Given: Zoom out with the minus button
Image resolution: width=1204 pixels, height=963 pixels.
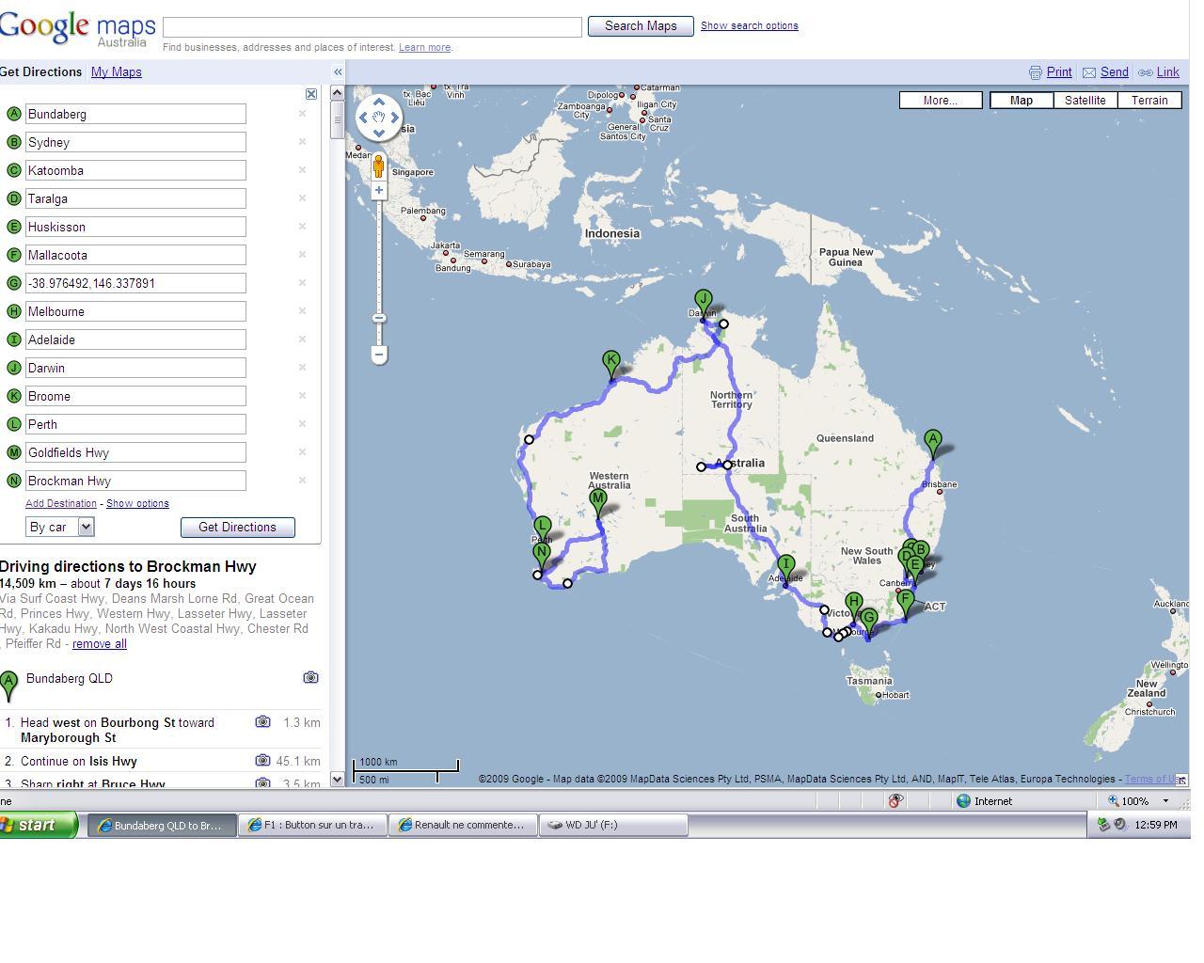Looking at the screenshot, I should pos(379,355).
